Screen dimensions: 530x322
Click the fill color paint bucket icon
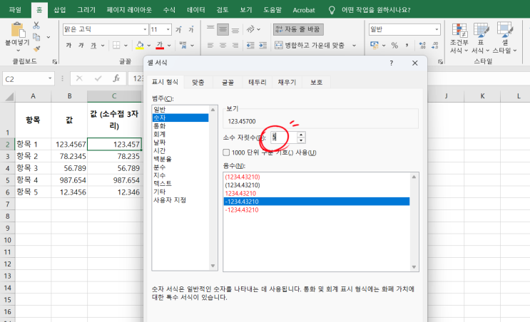click(140, 45)
